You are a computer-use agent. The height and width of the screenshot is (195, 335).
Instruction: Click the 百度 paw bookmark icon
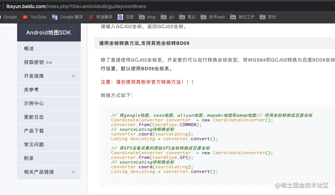click(x=120, y=17)
